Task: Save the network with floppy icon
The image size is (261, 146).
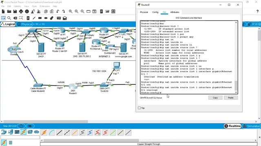Action: (15, 11)
